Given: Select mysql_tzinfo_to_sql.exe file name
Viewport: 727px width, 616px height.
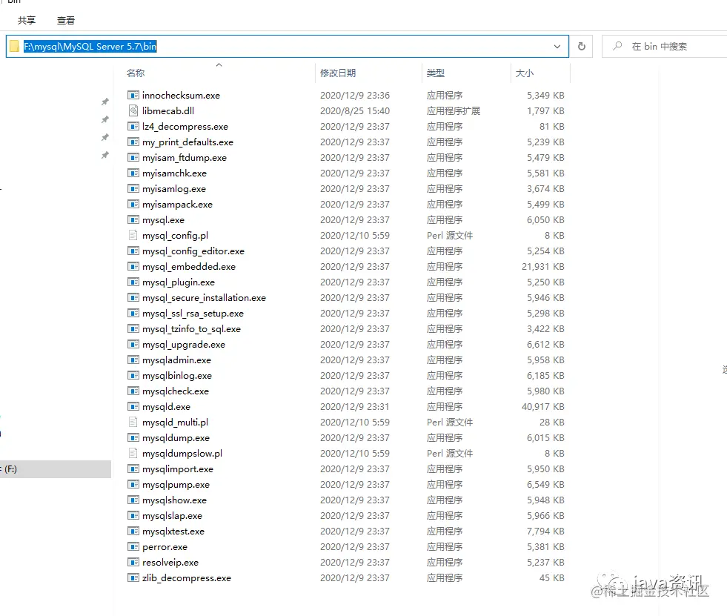Looking at the screenshot, I should (x=191, y=329).
